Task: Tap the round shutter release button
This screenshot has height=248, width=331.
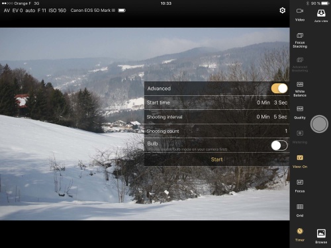Action: coord(319,124)
